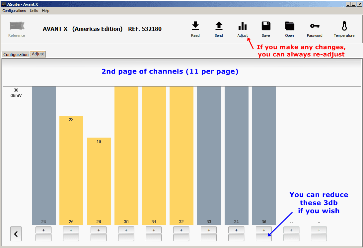Click the minus button below channel 32
This screenshot has width=363, height=248.
(x=181, y=238)
